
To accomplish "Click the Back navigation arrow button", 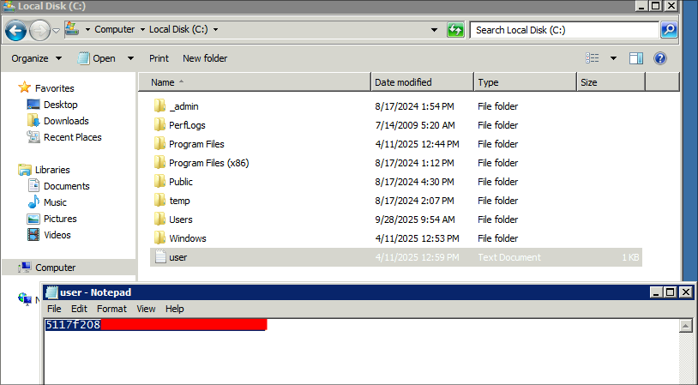I will (15, 30).
